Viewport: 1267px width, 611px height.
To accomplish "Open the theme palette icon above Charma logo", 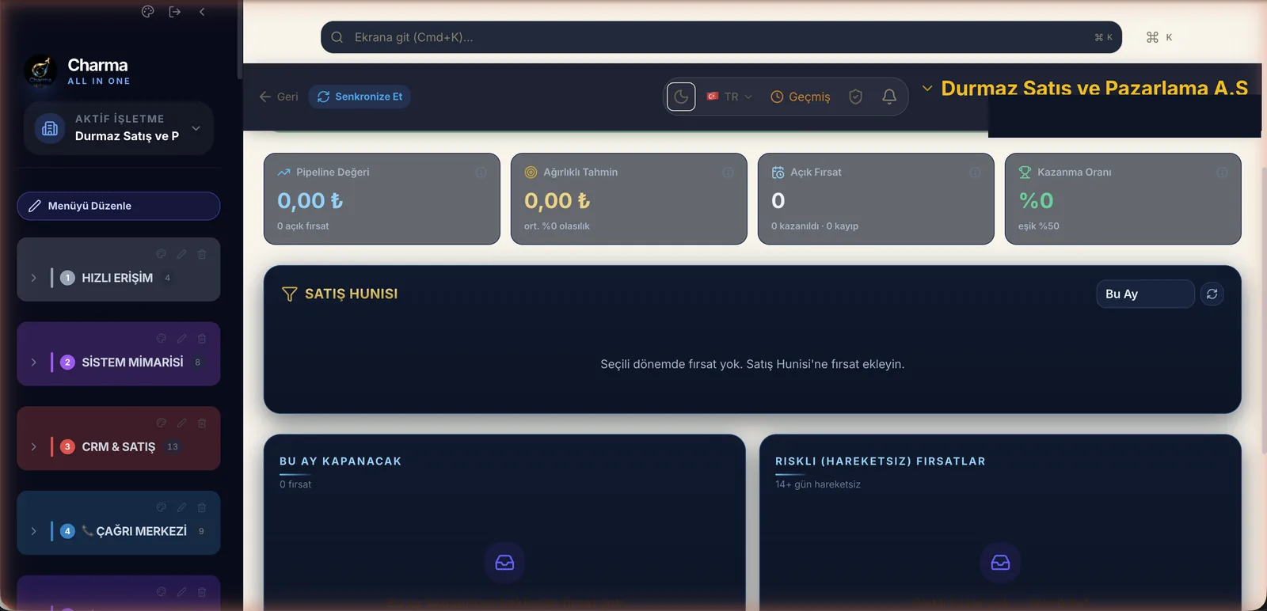I will [147, 11].
